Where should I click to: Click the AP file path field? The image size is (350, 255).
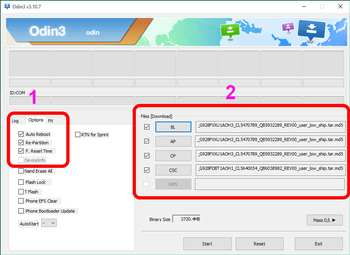click(270, 141)
